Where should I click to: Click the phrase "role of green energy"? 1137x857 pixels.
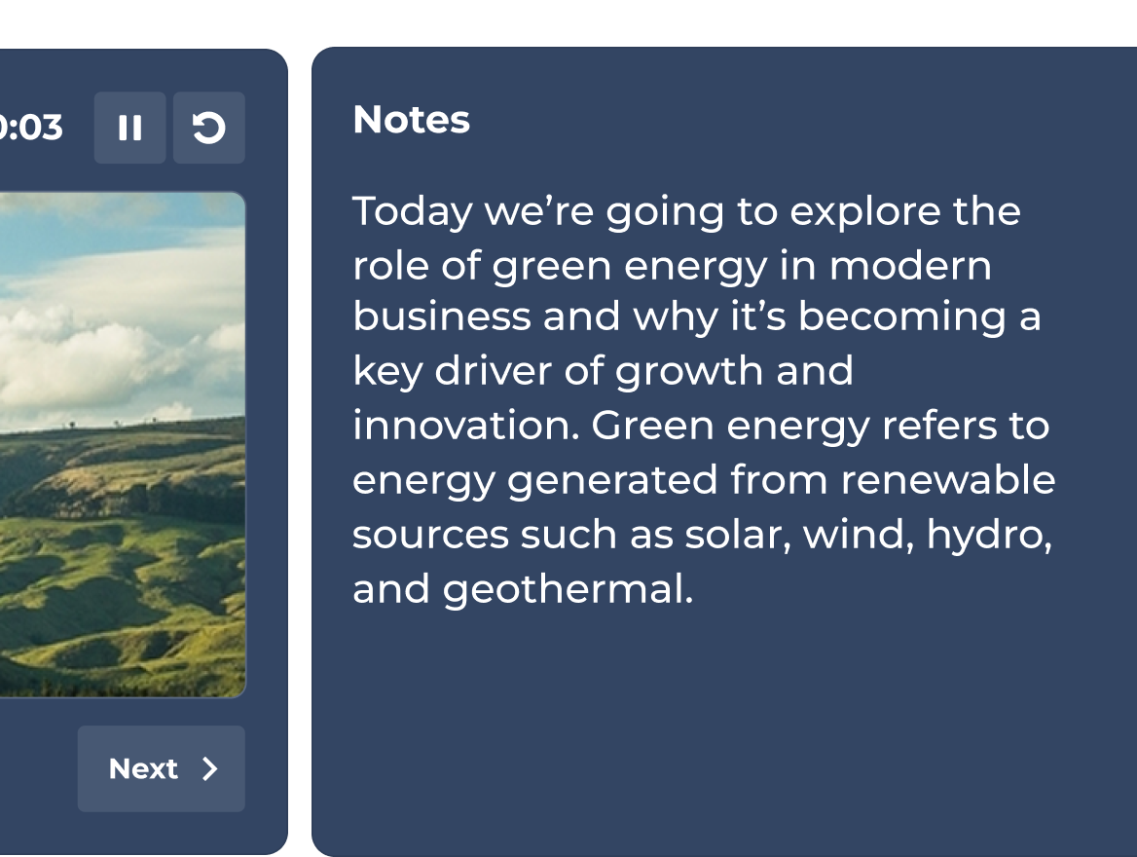pos(560,266)
